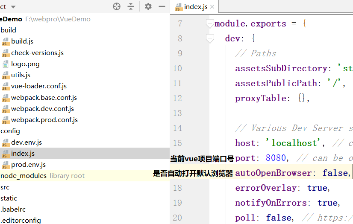Viewport: 353px width, 224px height.
Task: Open the project view dropdown arrow
Action: tap(13, 7)
